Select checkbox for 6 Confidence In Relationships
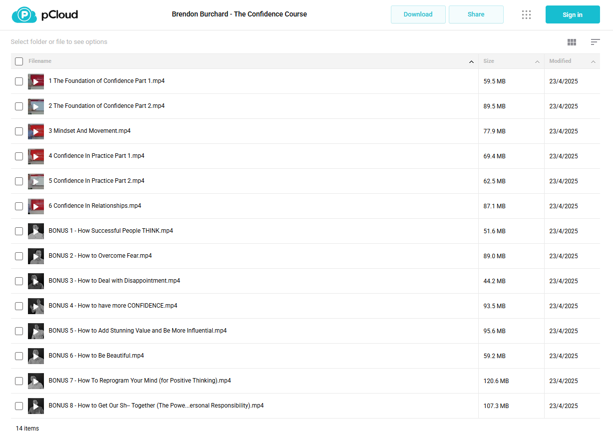This screenshot has height=444, width=613. click(x=19, y=206)
